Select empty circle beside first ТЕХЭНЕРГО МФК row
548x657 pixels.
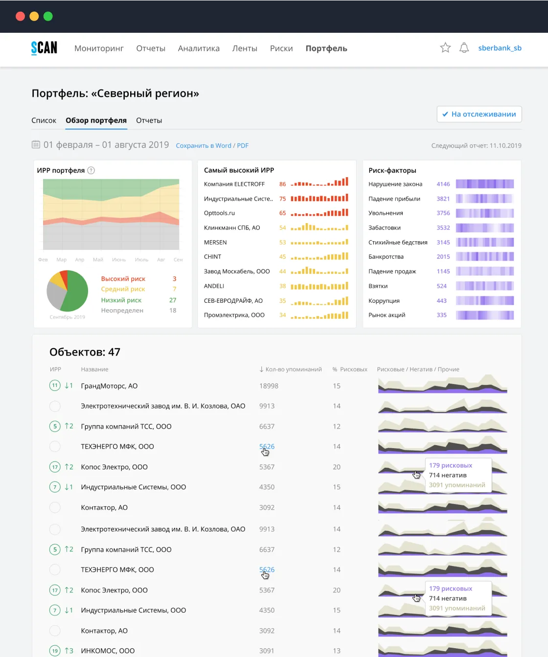coord(55,447)
